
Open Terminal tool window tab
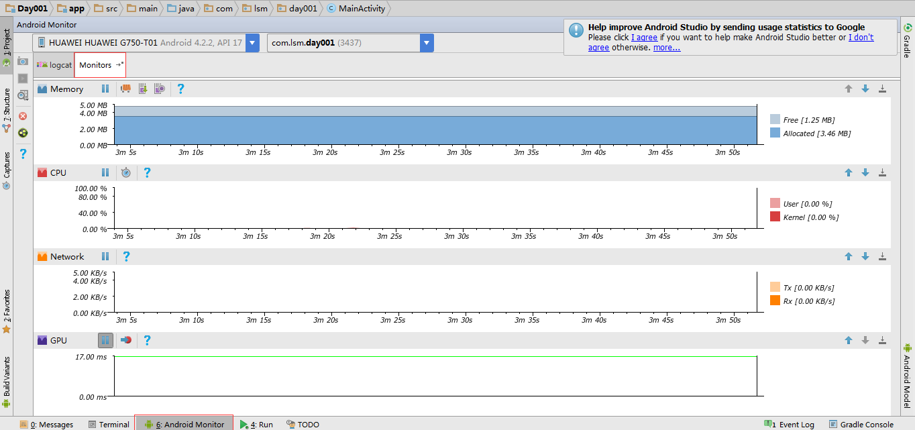click(108, 425)
